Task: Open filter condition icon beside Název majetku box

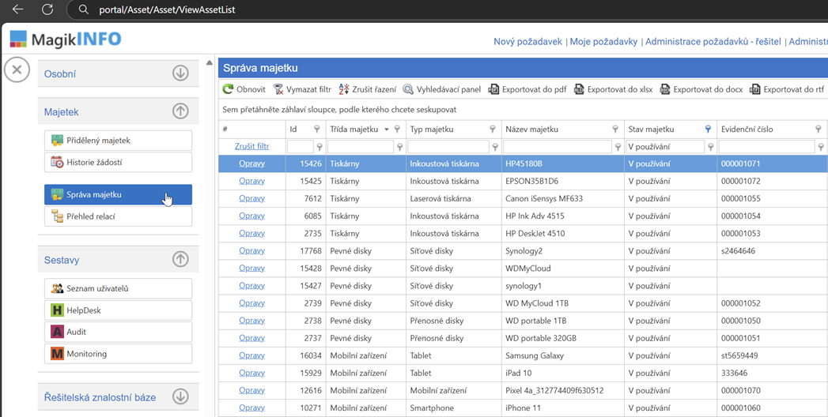Action: 618,147
